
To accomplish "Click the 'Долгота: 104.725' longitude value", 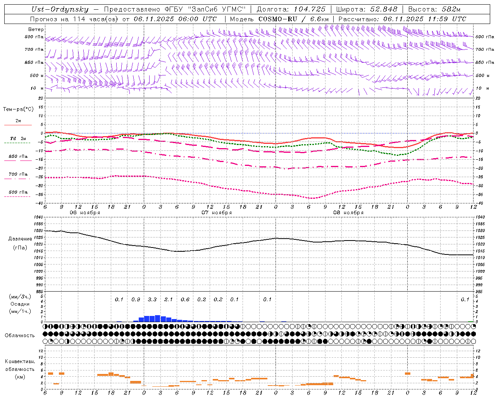I will [291, 9].
